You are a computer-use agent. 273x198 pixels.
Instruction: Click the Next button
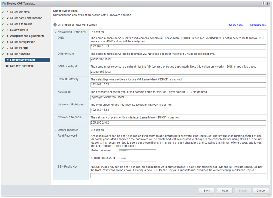point(225,191)
